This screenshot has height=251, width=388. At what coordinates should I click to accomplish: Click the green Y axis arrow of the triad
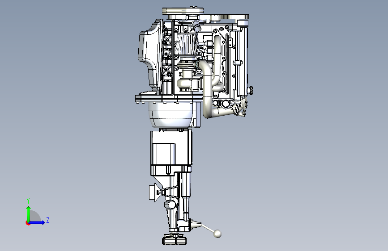[x=29, y=213]
